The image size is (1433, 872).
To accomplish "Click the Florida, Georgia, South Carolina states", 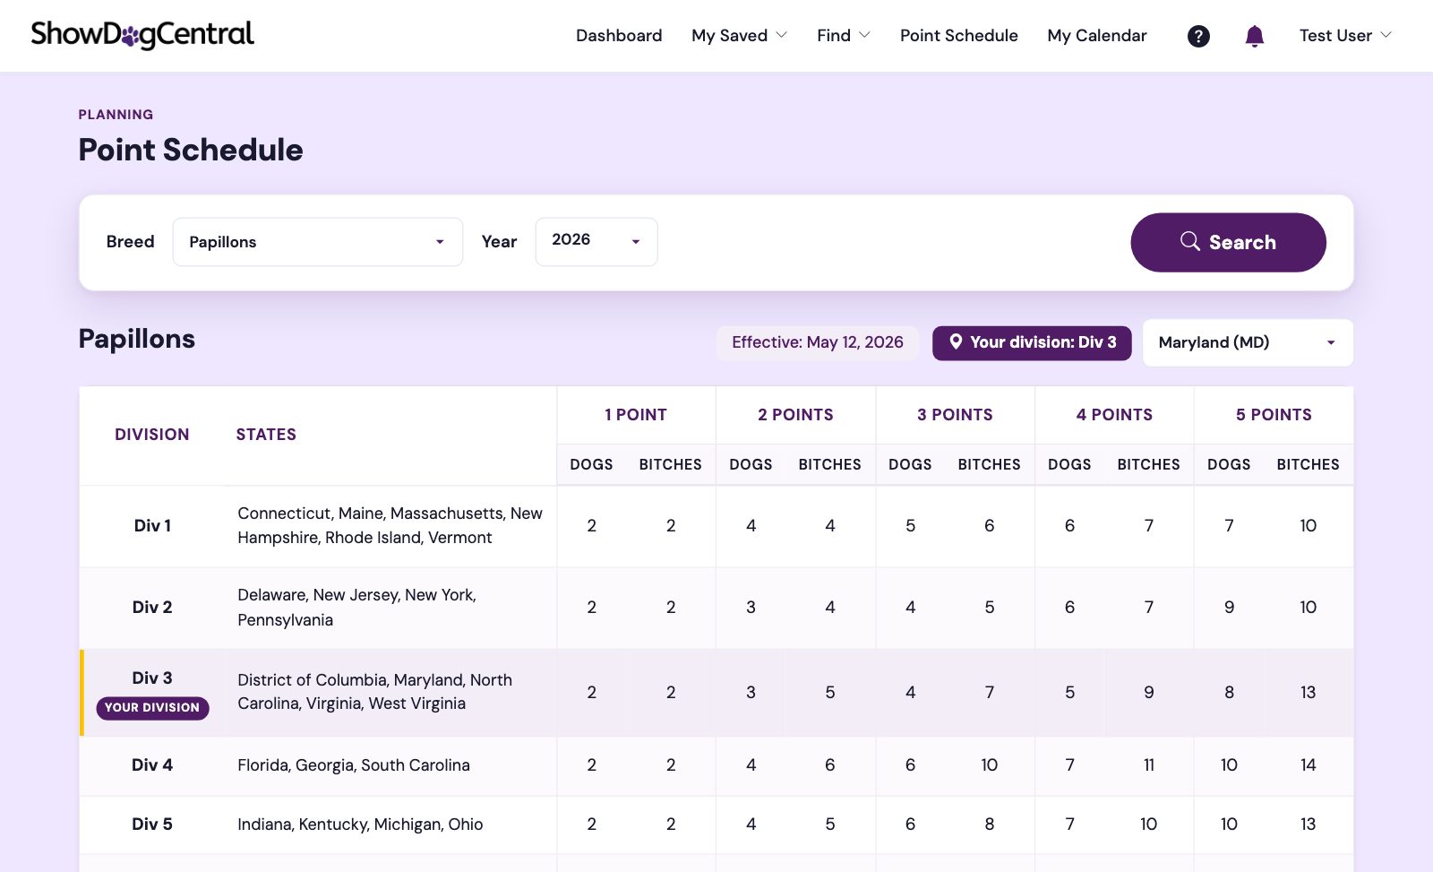I will click(x=354, y=765).
